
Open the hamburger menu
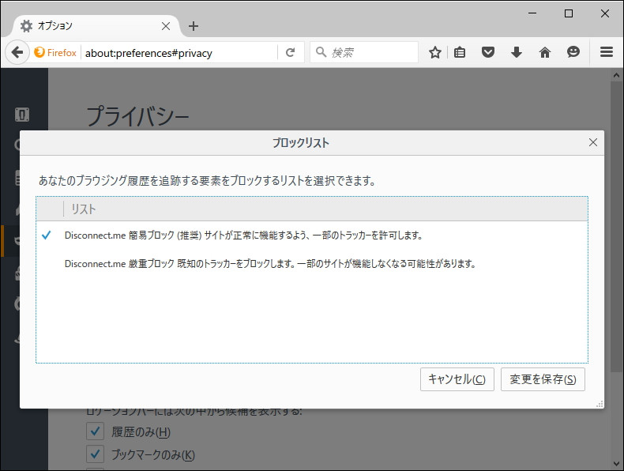click(606, 52)
